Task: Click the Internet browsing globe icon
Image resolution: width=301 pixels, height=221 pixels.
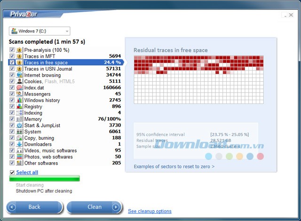Action: (x=19, y=75)
